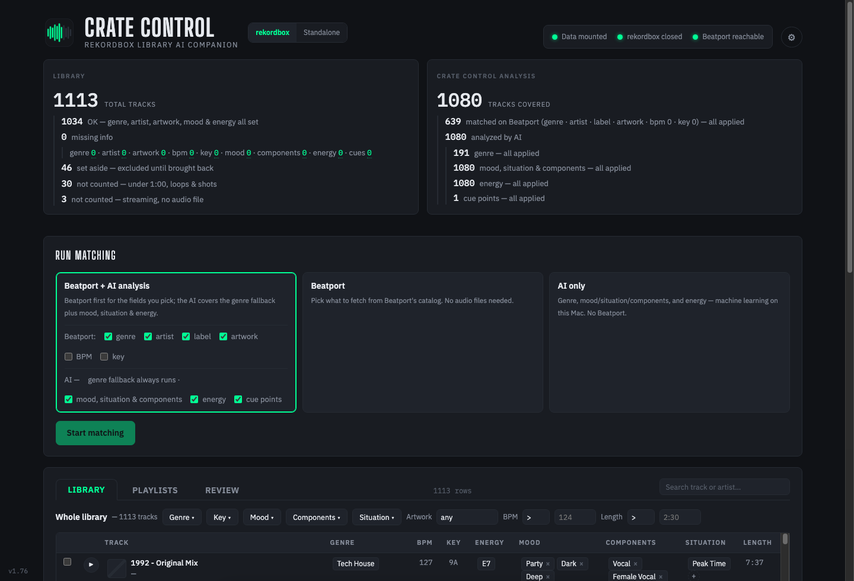
Task: Open the BPM comparison operator dropdown
Action: [536, 517]
